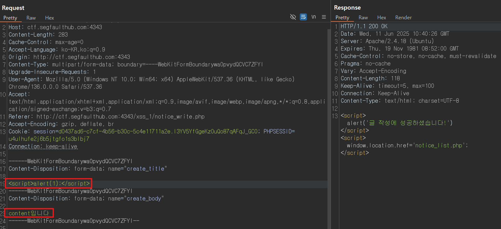Switch Response view to Hex tab

[382, 17]
